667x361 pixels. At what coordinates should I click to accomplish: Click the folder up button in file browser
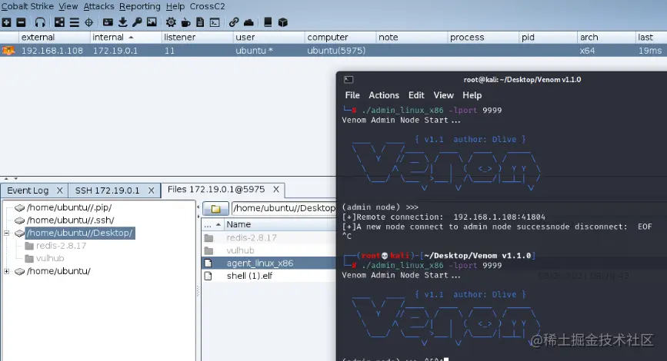click(215, 208)
